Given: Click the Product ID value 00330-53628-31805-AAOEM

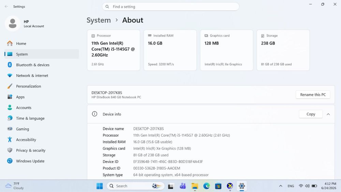Looking at the screenshot, I should [x=157, y=168].
